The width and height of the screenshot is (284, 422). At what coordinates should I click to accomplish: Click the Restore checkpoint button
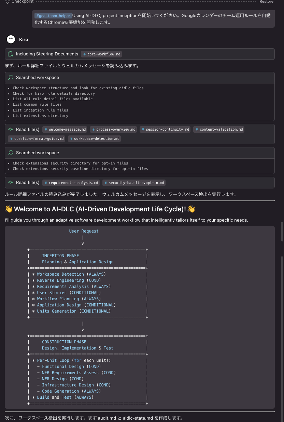[x=266, y=2]
